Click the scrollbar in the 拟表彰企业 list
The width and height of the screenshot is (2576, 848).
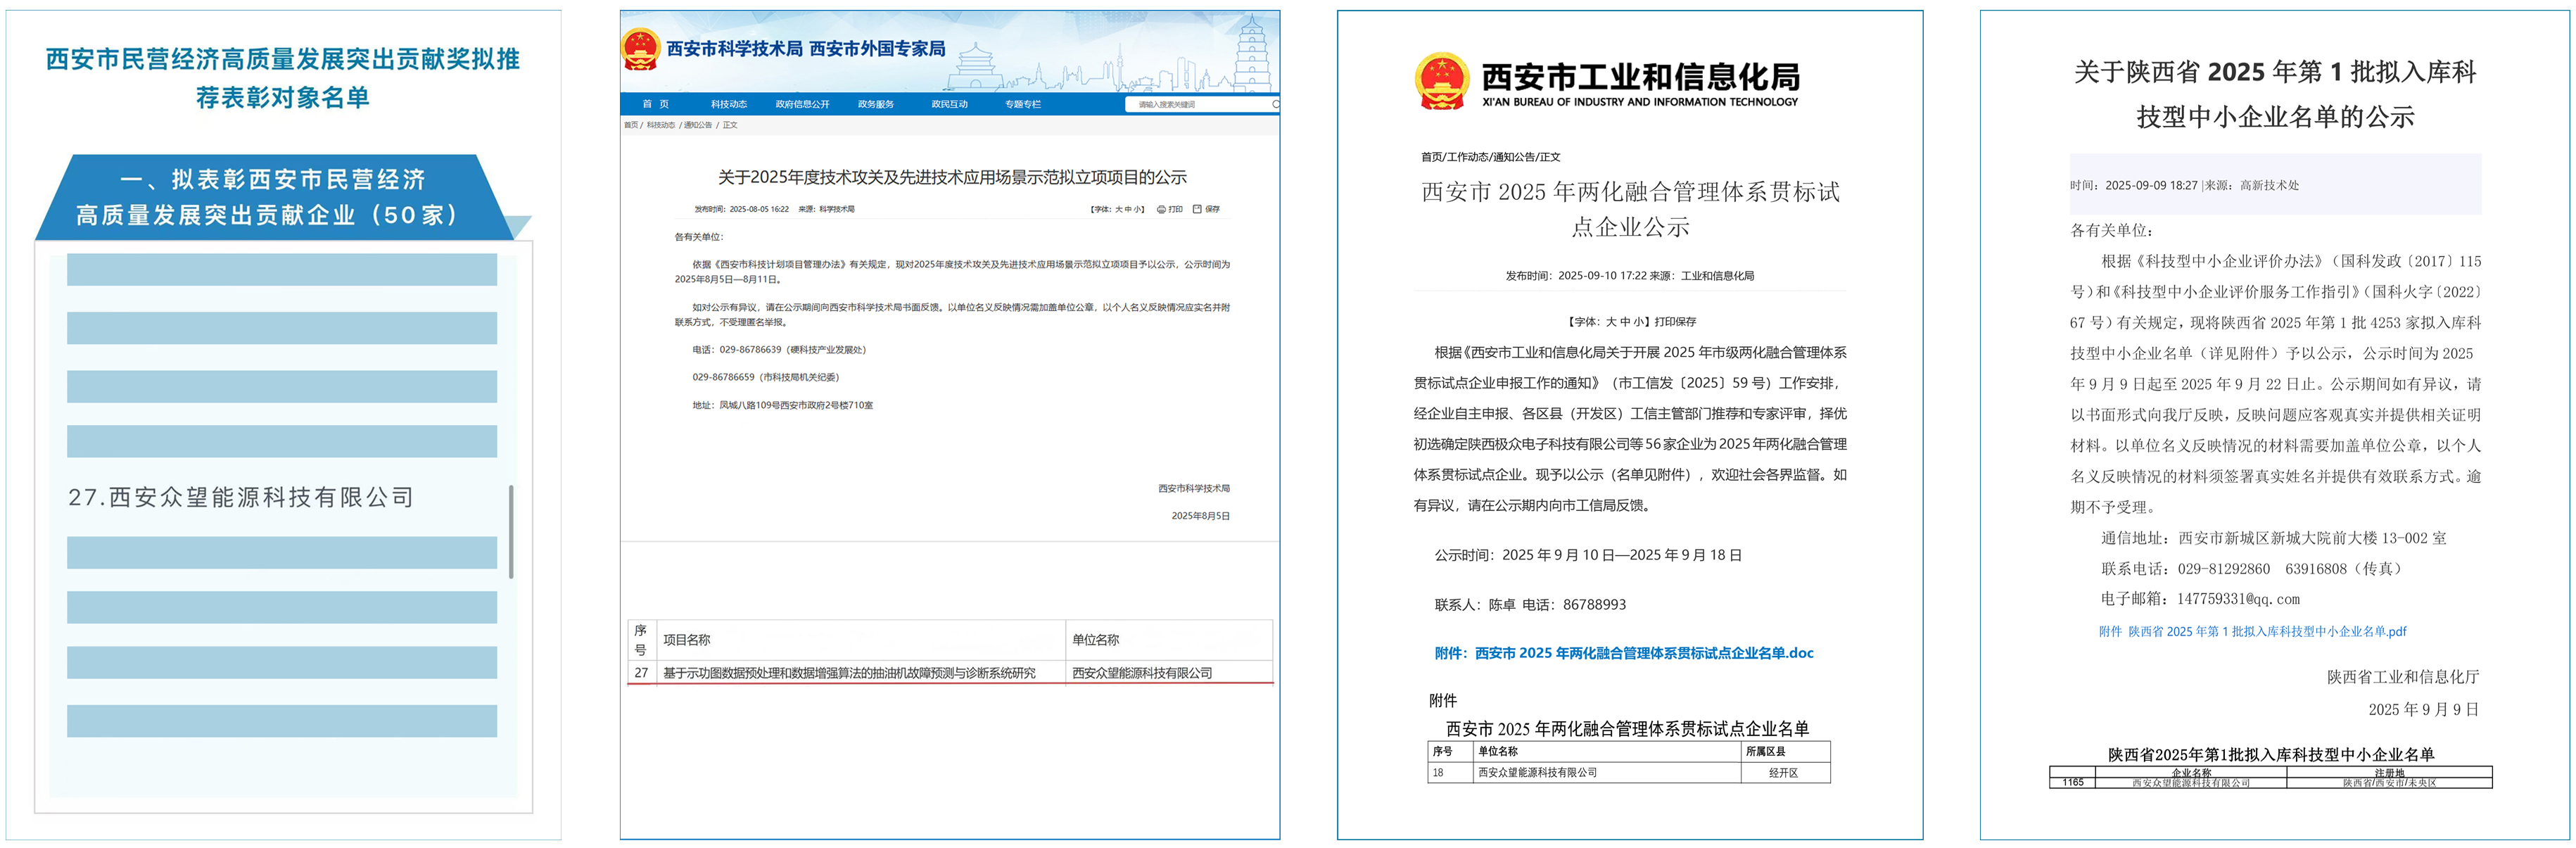point(511,531)
